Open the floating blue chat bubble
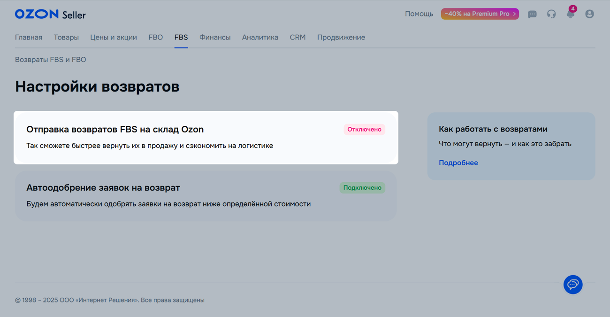The image size is (610, 317). pyautogui.click(x=573, y=285)
